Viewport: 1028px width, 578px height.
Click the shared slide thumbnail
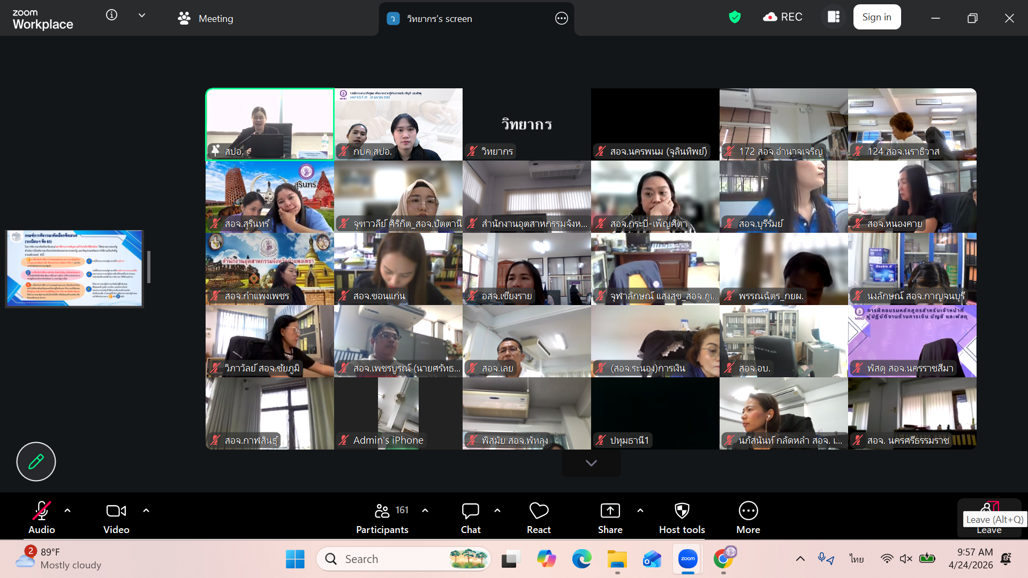coord(74,269)
